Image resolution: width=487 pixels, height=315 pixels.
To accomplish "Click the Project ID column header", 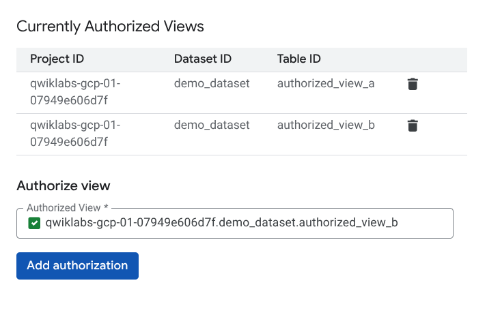I will [x=57, y=59].
